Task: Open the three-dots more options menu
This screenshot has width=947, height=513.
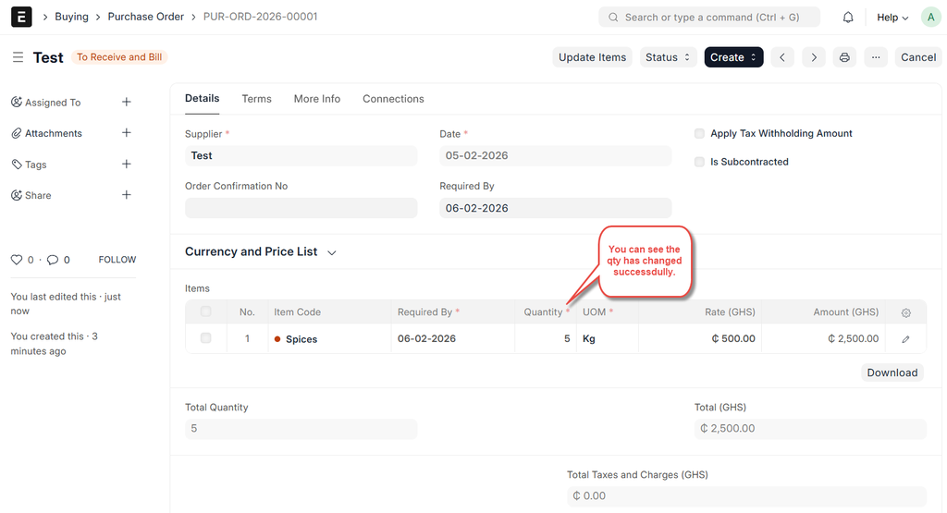Action: tap(876, 57)
